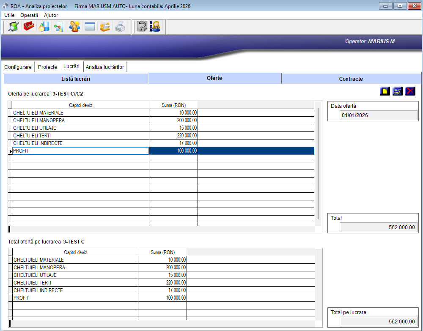Click the geometric shapes toolbar icon
The width and height of the screenshot is (423, 331).
pos(44,27)
